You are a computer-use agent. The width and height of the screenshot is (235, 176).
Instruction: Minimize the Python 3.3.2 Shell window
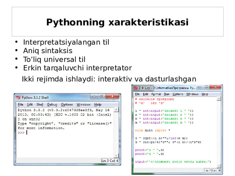coord(94,96)
